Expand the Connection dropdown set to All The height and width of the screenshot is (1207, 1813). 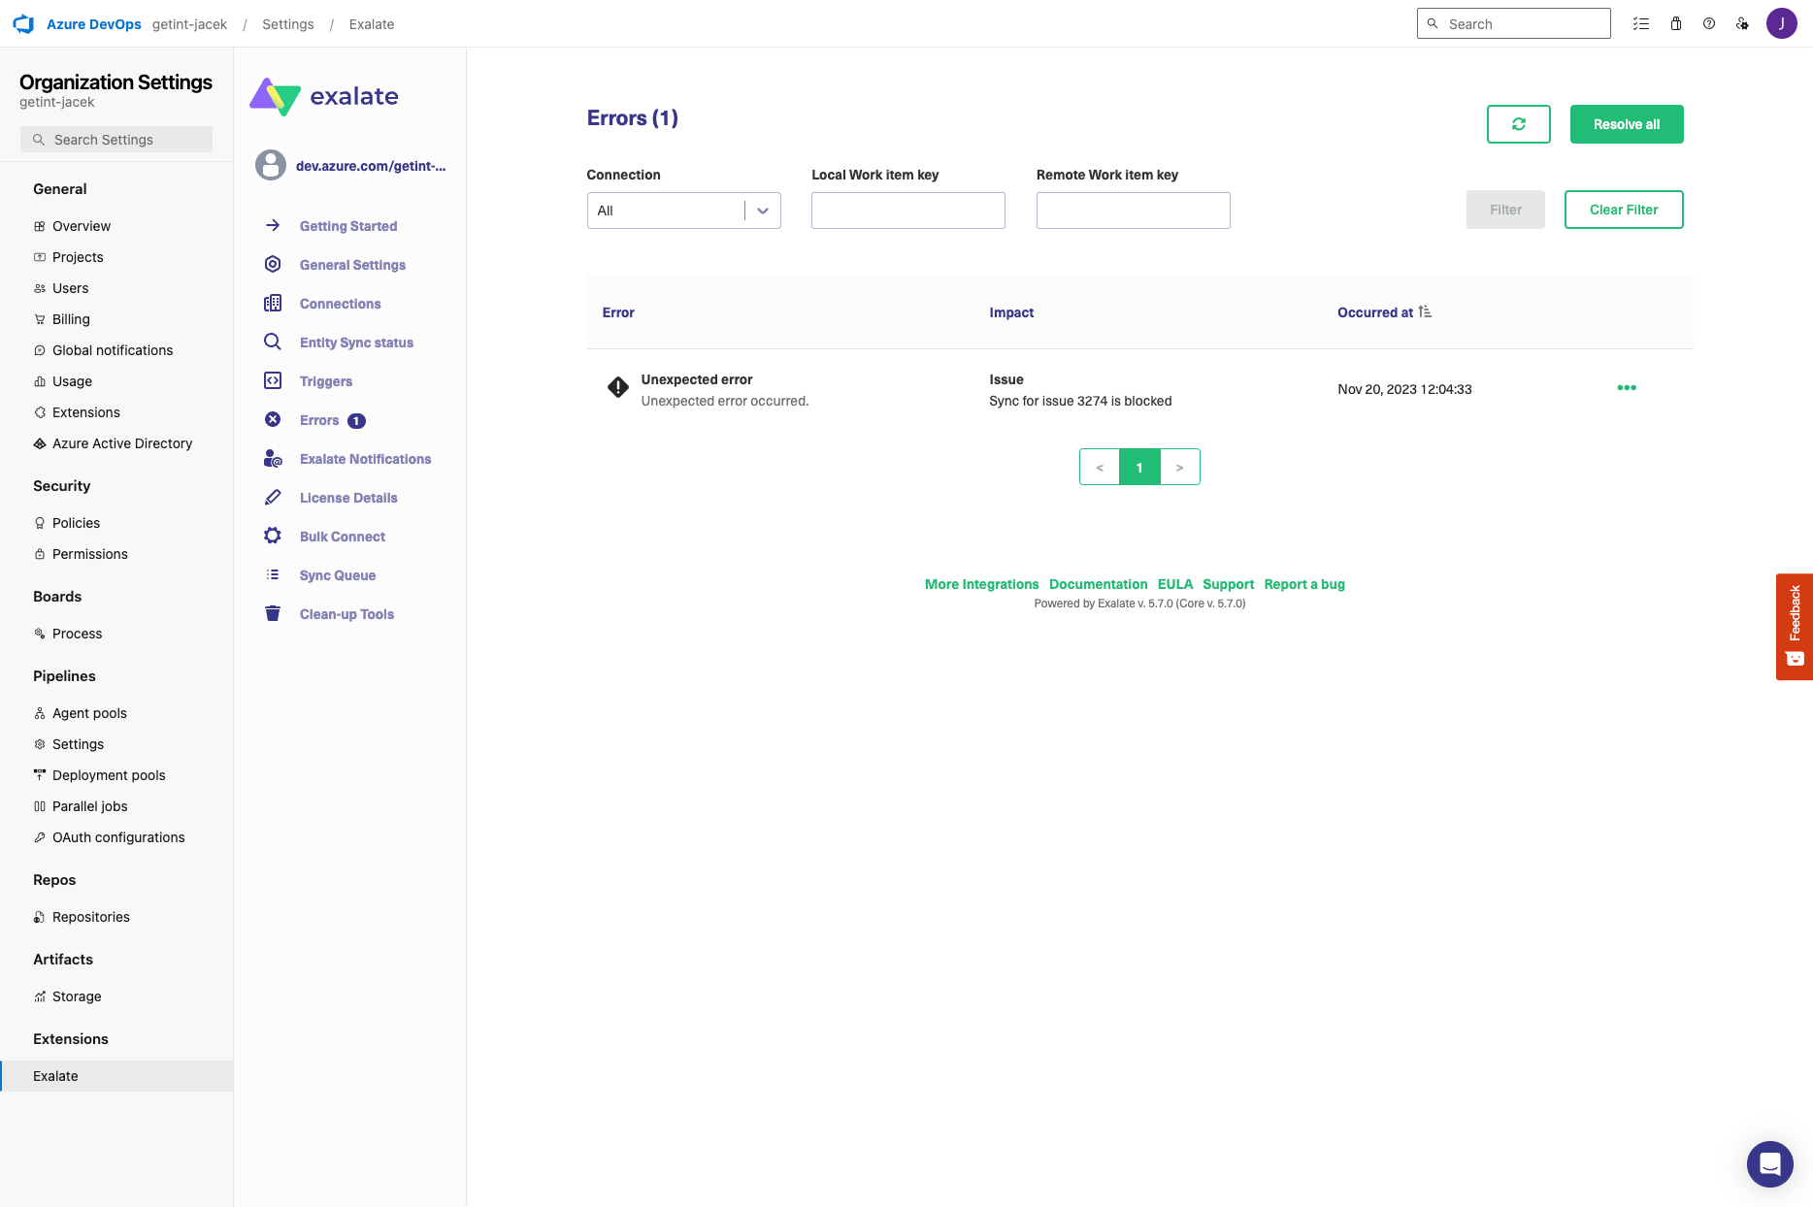[x=684, y=211]
